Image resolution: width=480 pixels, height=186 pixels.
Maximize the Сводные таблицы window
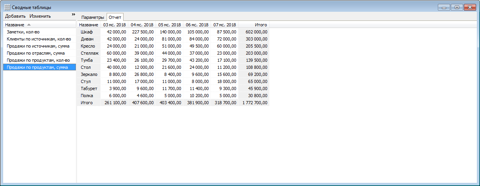[457, 7]
